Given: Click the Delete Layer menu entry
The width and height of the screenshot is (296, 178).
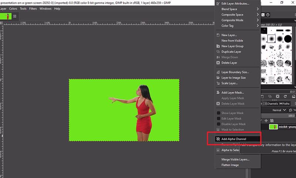Looking at the screenshot, I should [238, 63].
